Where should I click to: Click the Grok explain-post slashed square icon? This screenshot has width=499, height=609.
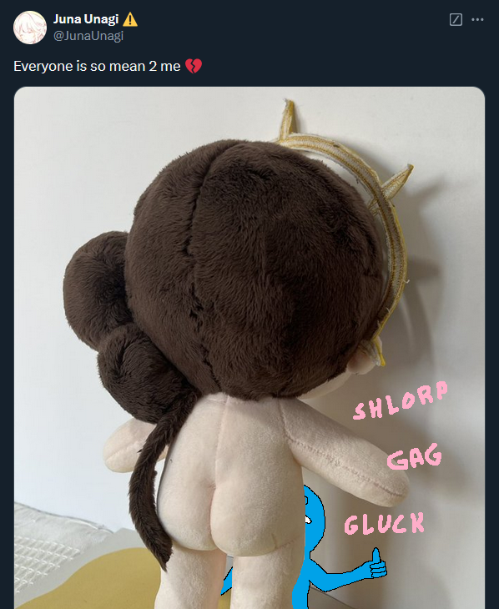click(456, 19)
